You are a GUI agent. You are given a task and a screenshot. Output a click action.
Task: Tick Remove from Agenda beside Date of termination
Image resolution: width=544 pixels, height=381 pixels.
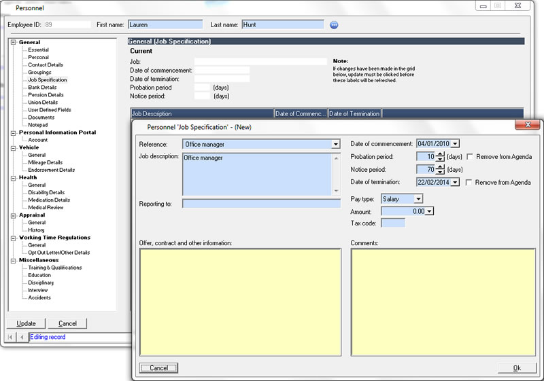click(x=470, y=183)
